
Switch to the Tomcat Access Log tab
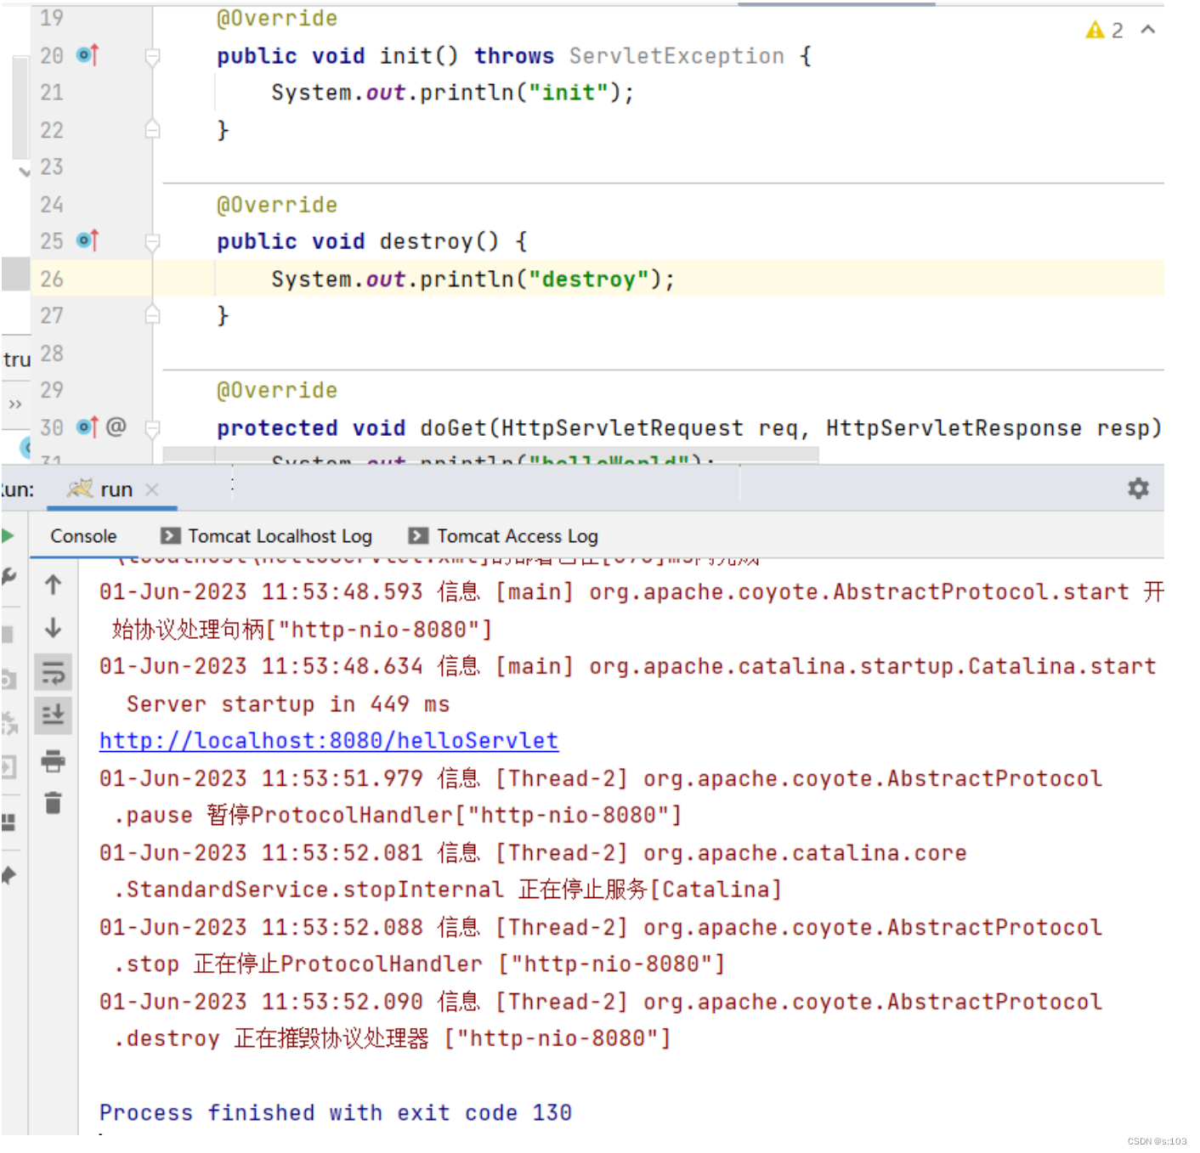(x=503, y=536)
